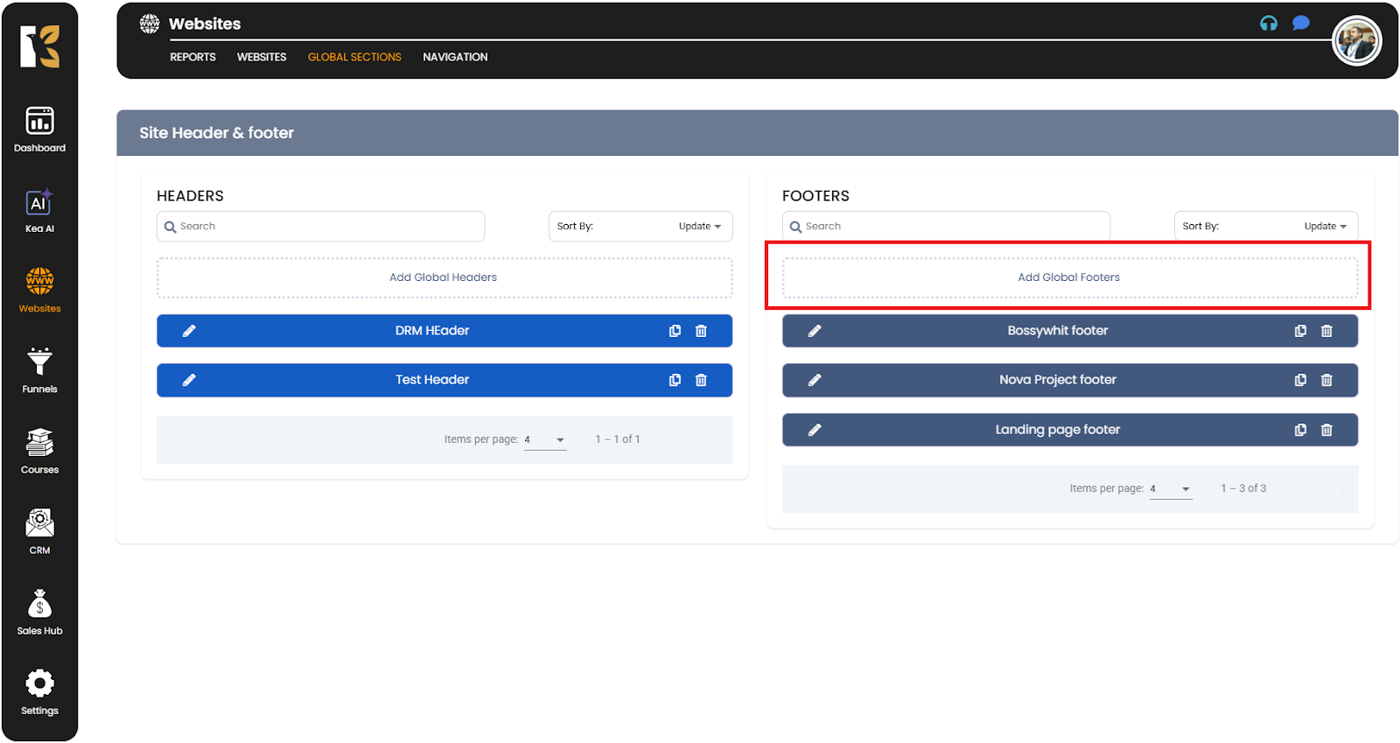The width and height of the screenshot is (1400, 743).
Task: Delete the Landing page footer
Action: (1326, 430)
